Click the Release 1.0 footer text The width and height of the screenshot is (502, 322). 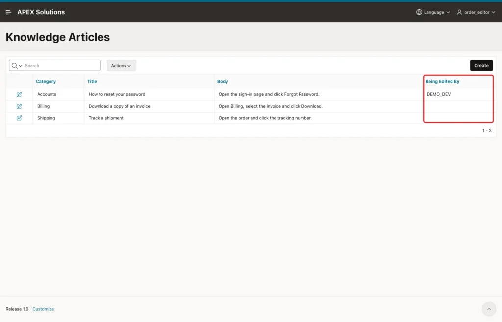[17, 309]
